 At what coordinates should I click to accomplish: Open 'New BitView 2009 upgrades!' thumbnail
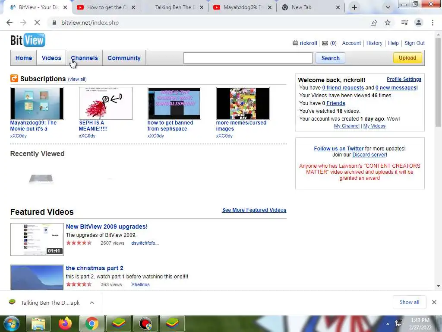click(x=37, y=239)
